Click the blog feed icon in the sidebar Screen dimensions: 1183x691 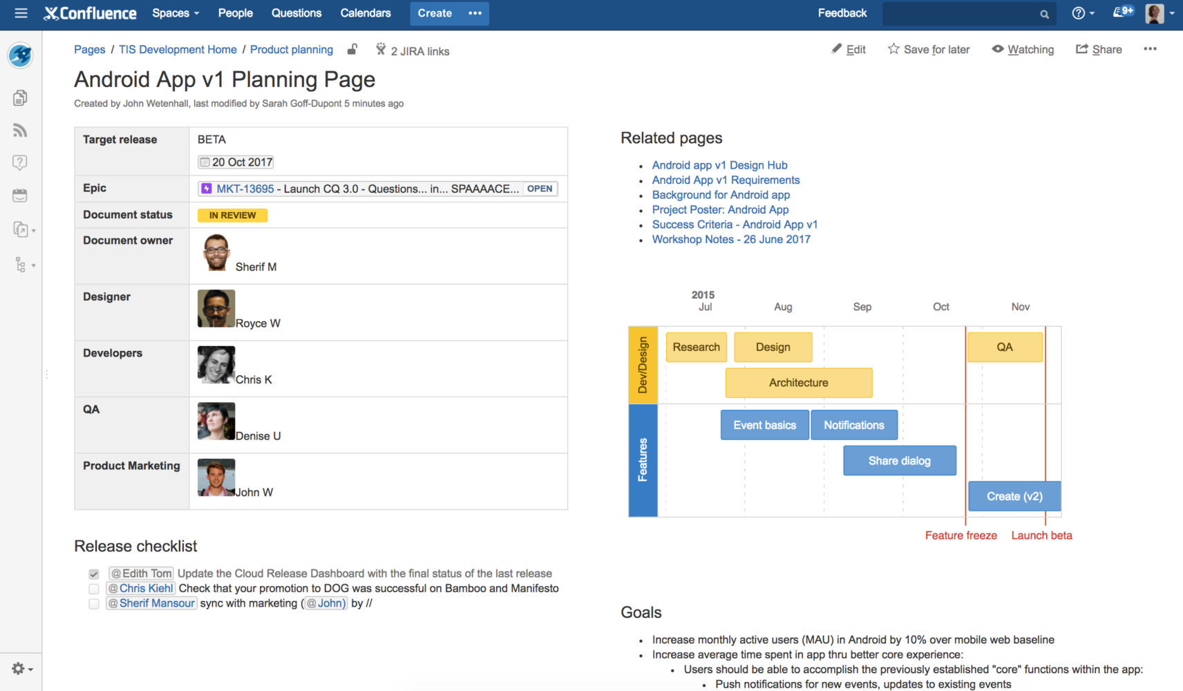tap(20, 130)
